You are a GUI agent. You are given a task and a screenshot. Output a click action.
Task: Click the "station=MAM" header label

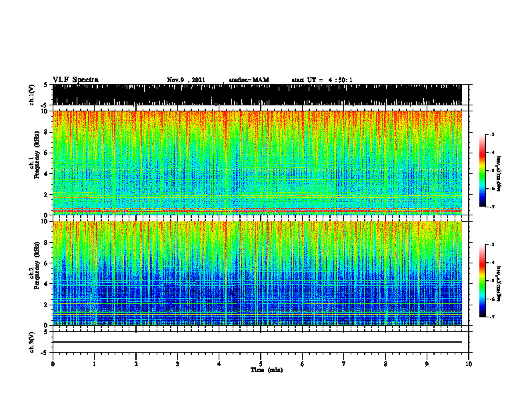[249, 80]
